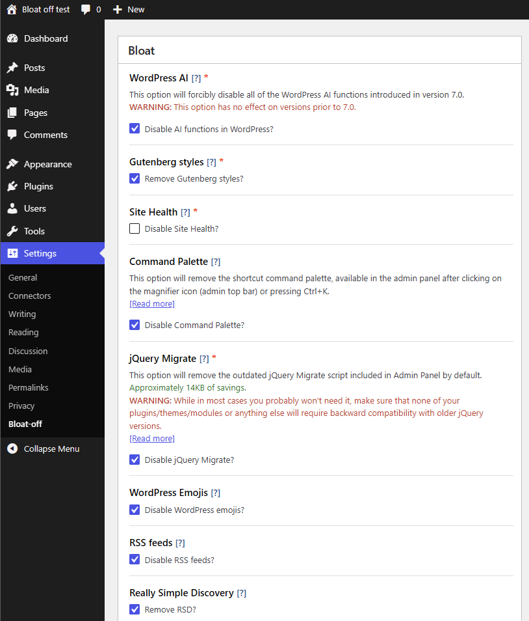The width and height of the screenshot is (529, 621).
Task: Open Media settings submenu
Action: [20, 369]
